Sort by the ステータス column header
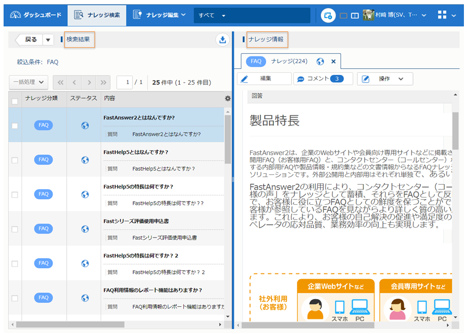Viewport: 467px width, 334px height. (83, 99)
